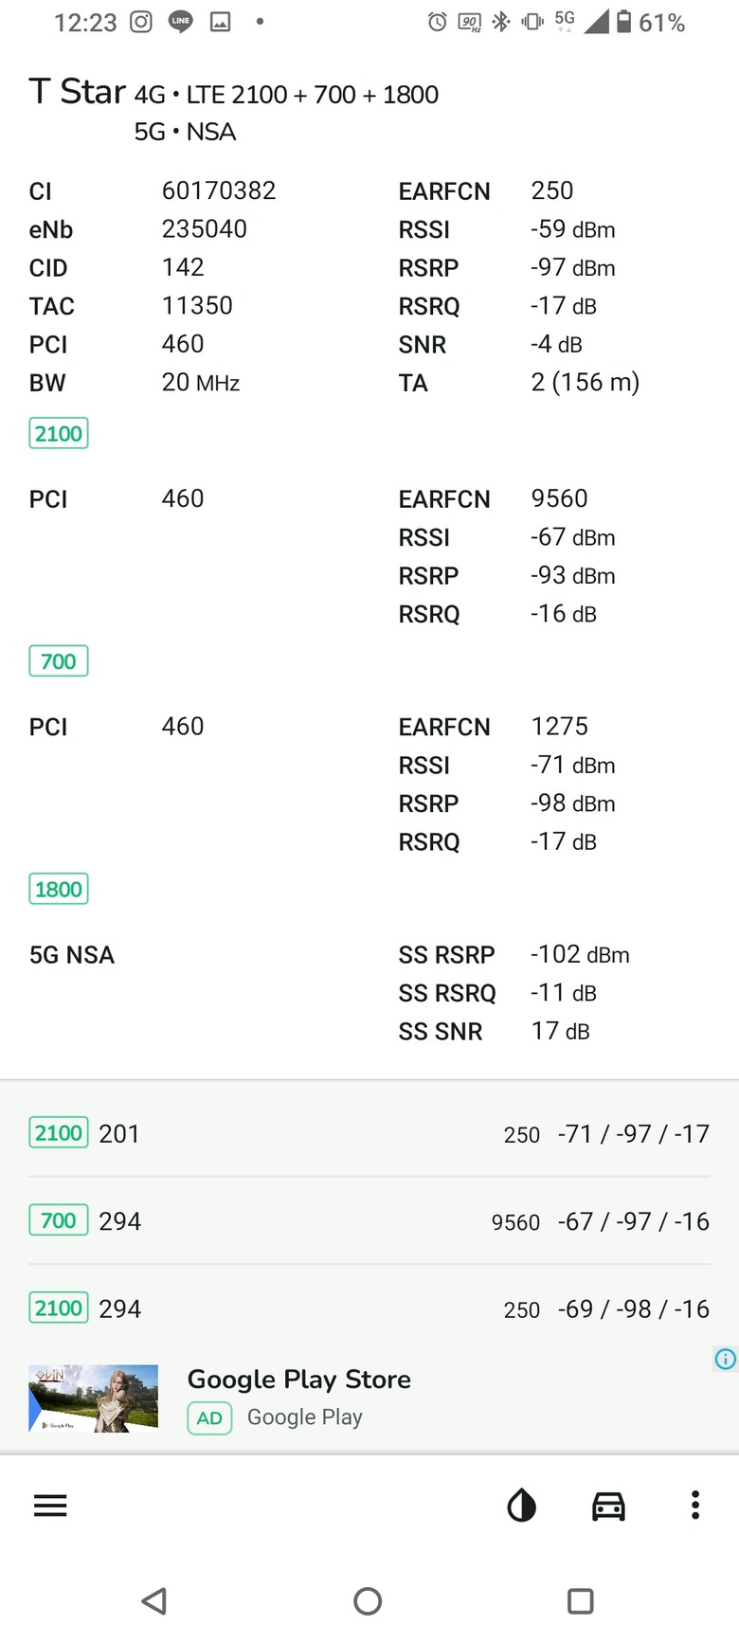Tap the LINE notification icon in status bar
The width and height of the screenshot is (739, 1642).
(x=180, y=22)
